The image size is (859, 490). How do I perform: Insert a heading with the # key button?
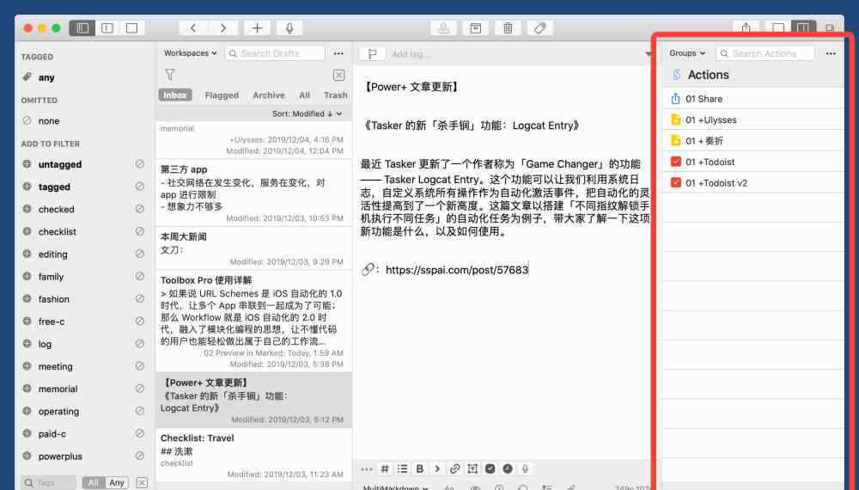(385, 469)
